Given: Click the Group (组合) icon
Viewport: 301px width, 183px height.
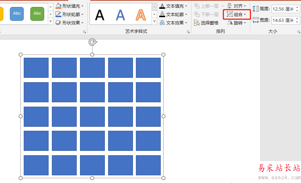Looking at the screenshot, I should [x=230, y=14].
